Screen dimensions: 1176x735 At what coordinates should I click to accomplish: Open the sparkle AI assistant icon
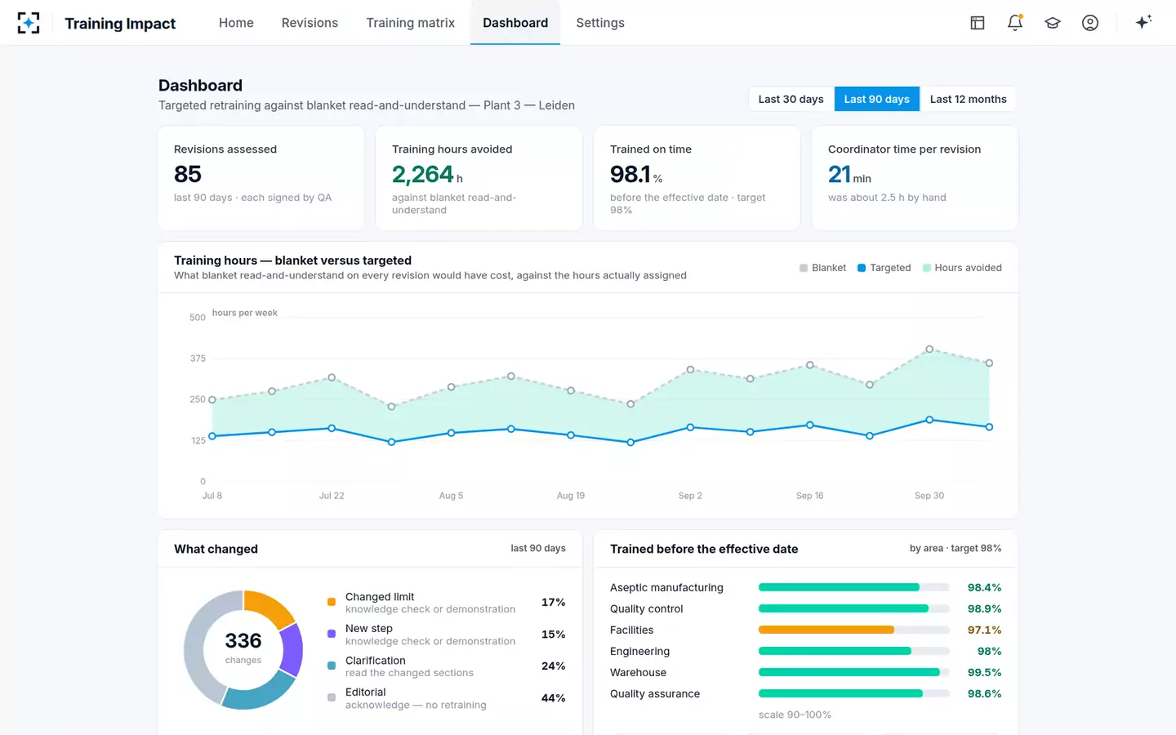pyautogui.click(x=1143, y=22)
